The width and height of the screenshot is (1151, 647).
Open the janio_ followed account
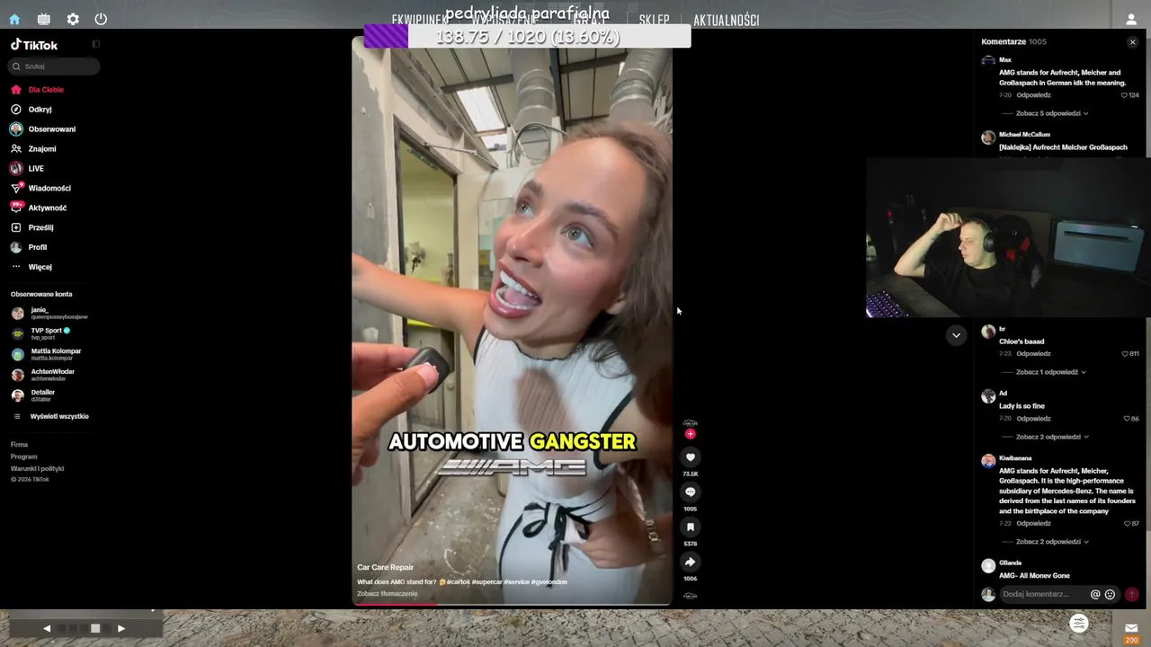(49, 314)
